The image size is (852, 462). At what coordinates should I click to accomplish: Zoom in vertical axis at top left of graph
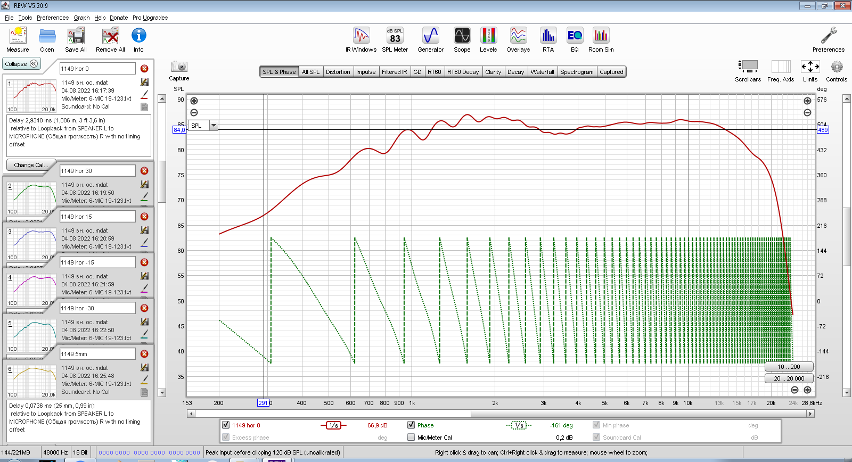tap(194, 101)
